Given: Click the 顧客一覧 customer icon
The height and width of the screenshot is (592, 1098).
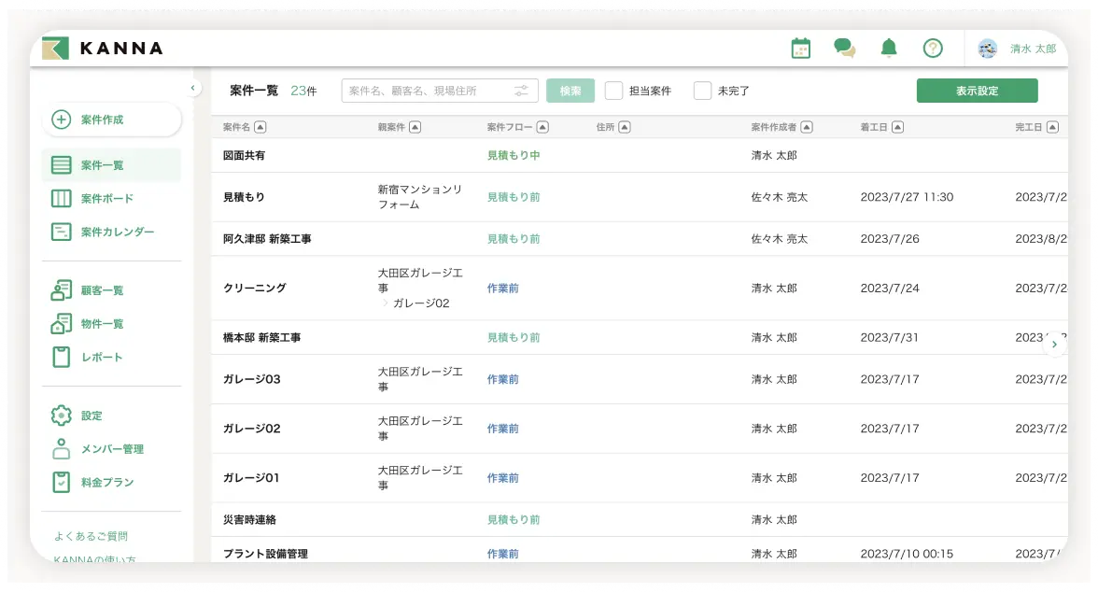Looking at the screenshot, I should [x=61, y=290].
